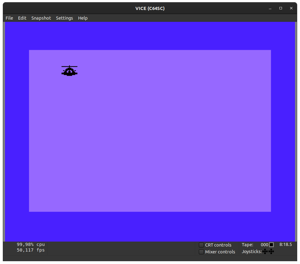Click the helicopter sprite in emulator screen
The width and height of the screenshot is (300, 264).
69,71
